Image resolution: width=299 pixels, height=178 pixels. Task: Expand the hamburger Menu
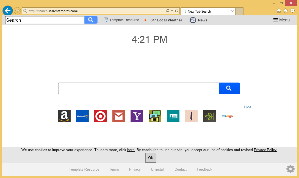tap(281, 20)
